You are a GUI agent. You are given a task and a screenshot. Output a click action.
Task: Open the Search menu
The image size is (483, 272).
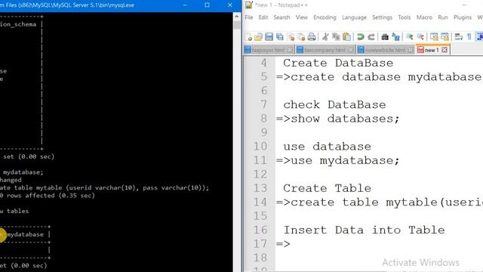coord(281,17)
